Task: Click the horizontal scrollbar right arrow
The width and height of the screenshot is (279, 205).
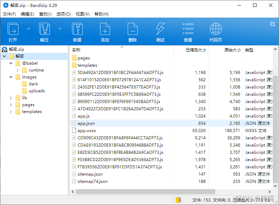Action: click(x=270, y=192)
